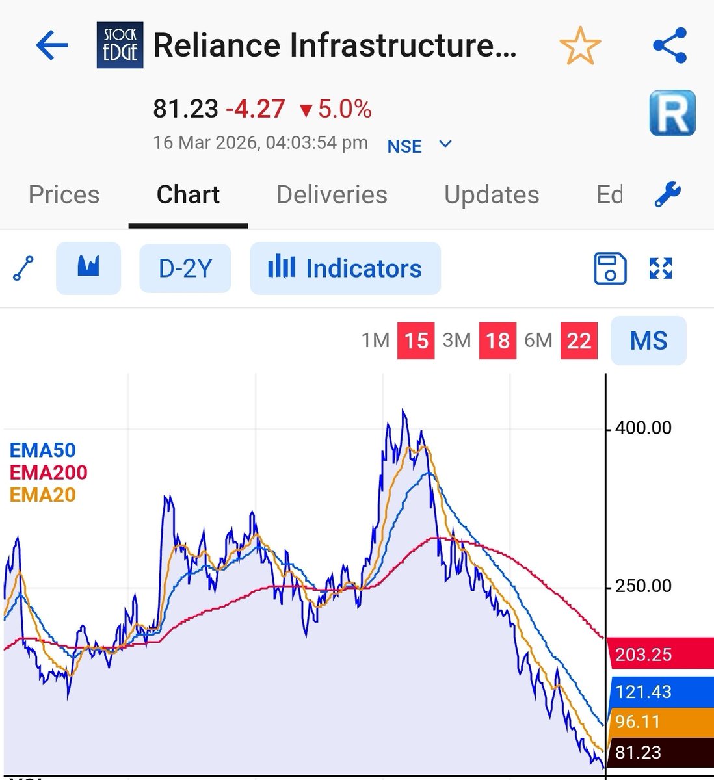Viewport: 714px width, 780px height.
Task: Select the EMA20 legend label
Action: click(x=42, y=495)
